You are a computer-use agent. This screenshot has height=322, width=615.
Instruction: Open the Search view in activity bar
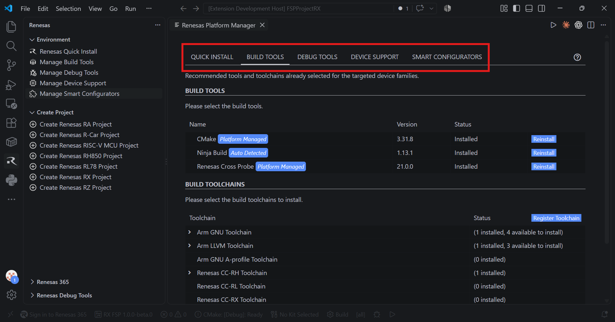(11, 46)
